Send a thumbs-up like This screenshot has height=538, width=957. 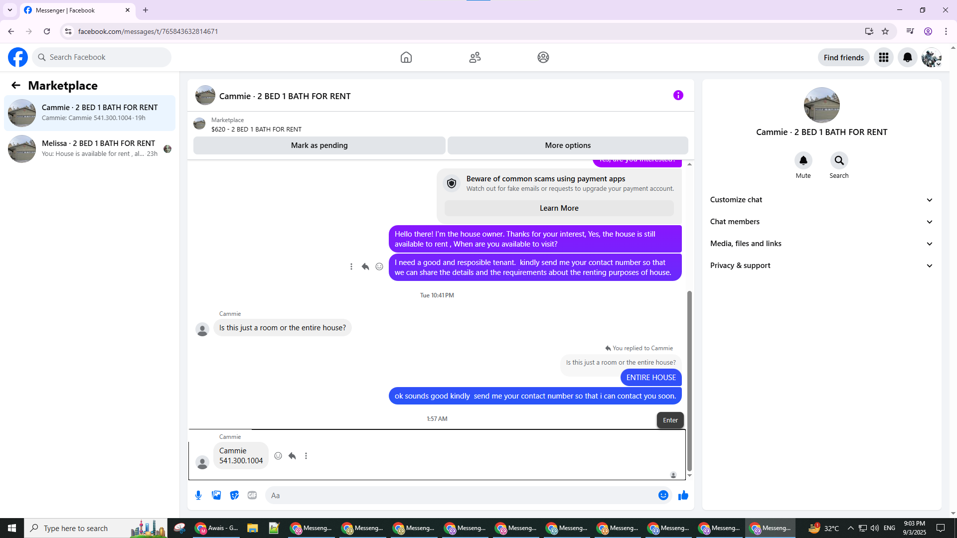click(x=683, y=495)
